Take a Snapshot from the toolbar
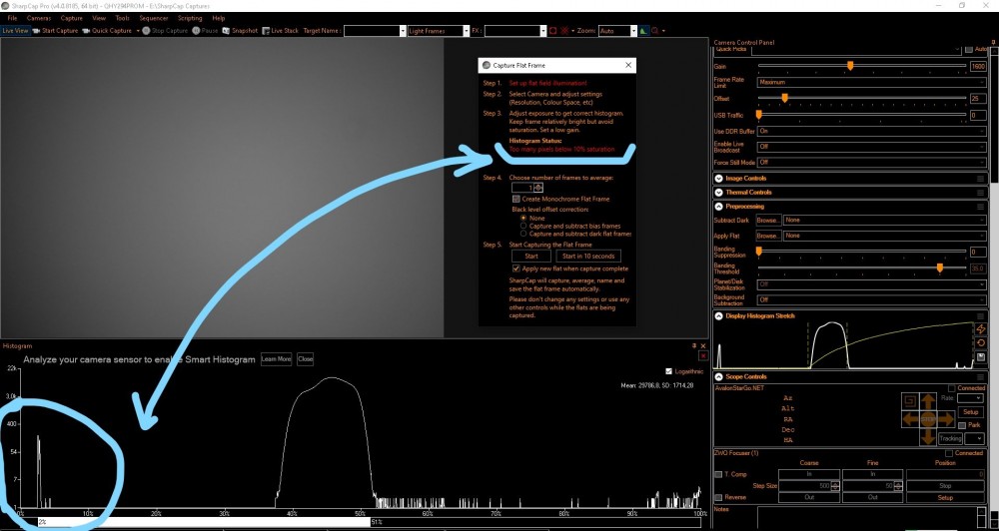This screenshot has width=999, height=531. click(240, 31)
